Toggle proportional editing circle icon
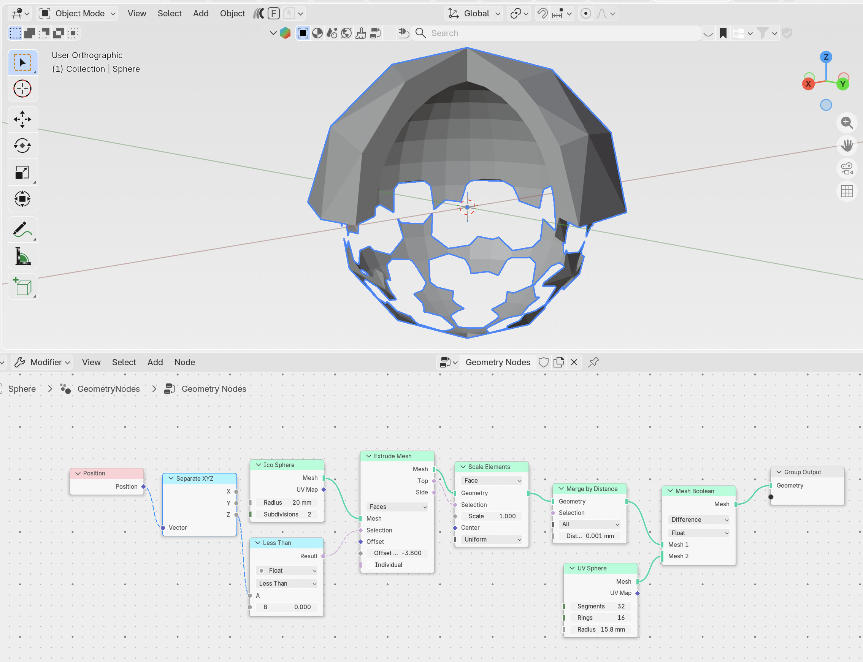This screenshot has height=662, width=863. point(586,13)
